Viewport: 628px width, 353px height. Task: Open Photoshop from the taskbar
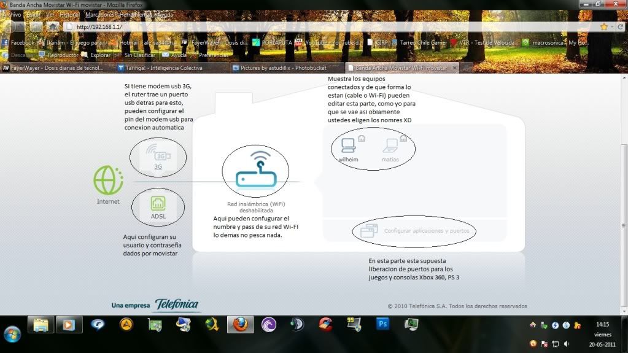[382, 324]
